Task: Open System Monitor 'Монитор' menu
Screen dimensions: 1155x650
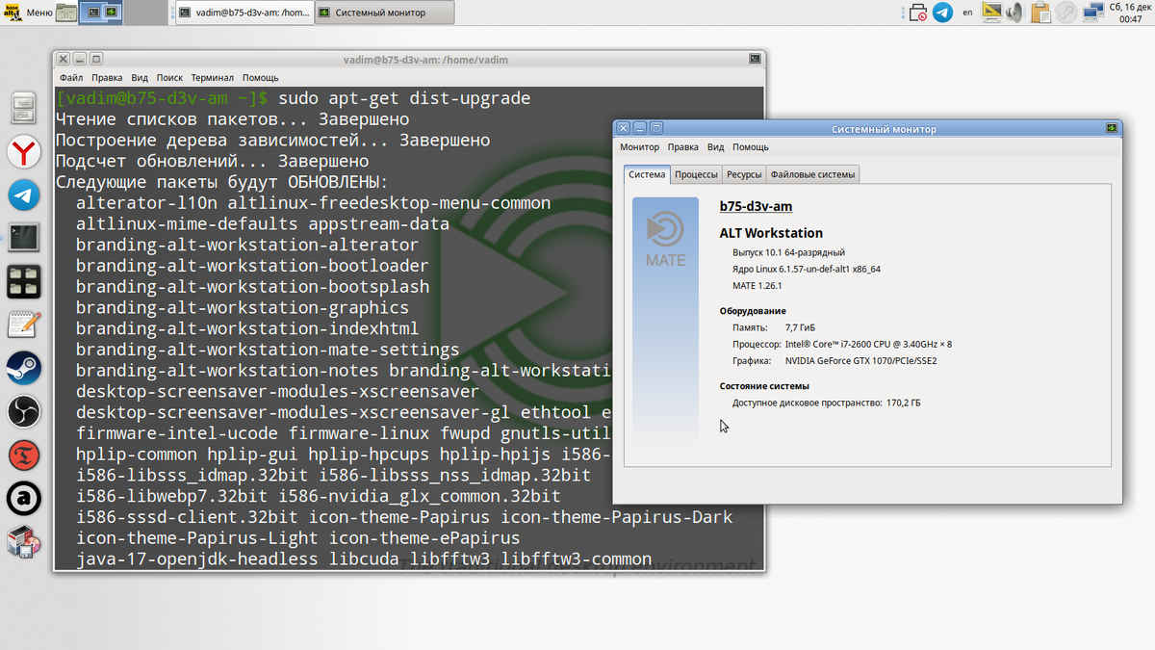Action: [639, 147]
